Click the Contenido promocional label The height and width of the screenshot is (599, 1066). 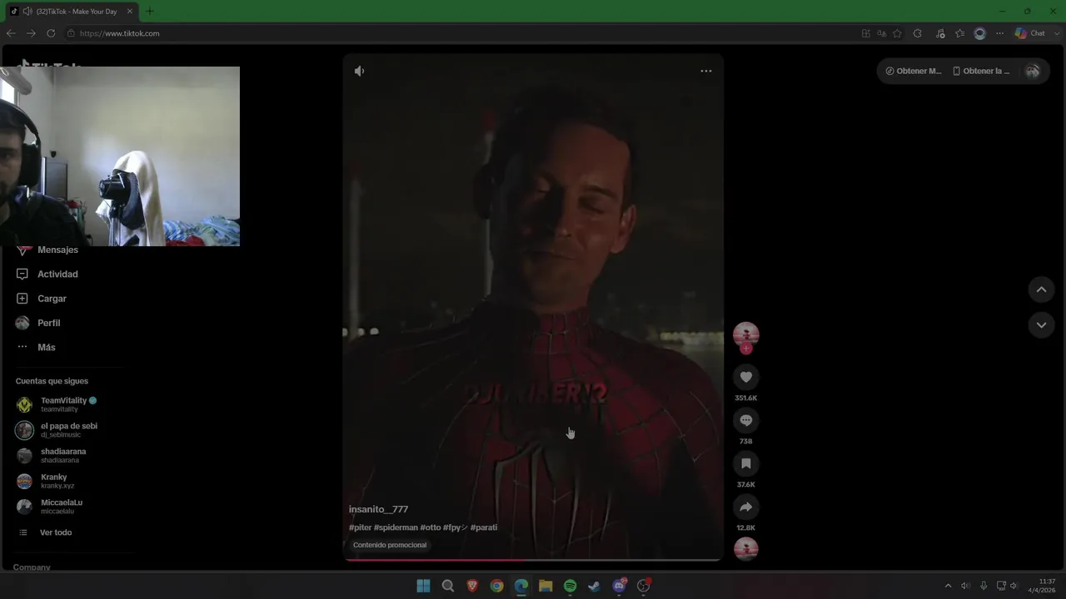click(x=390, y=545)
